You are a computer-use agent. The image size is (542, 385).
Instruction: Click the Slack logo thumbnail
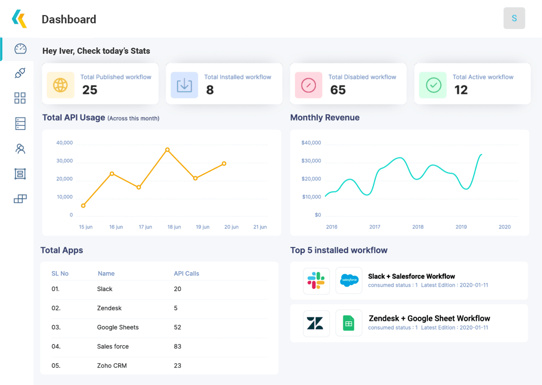pos(317,281)
